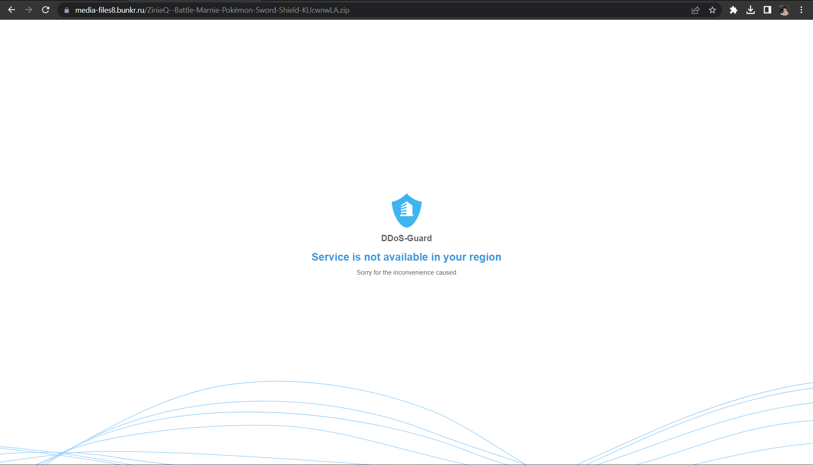
Task: Go forward to the next page
Action: [x=28, y=10]
